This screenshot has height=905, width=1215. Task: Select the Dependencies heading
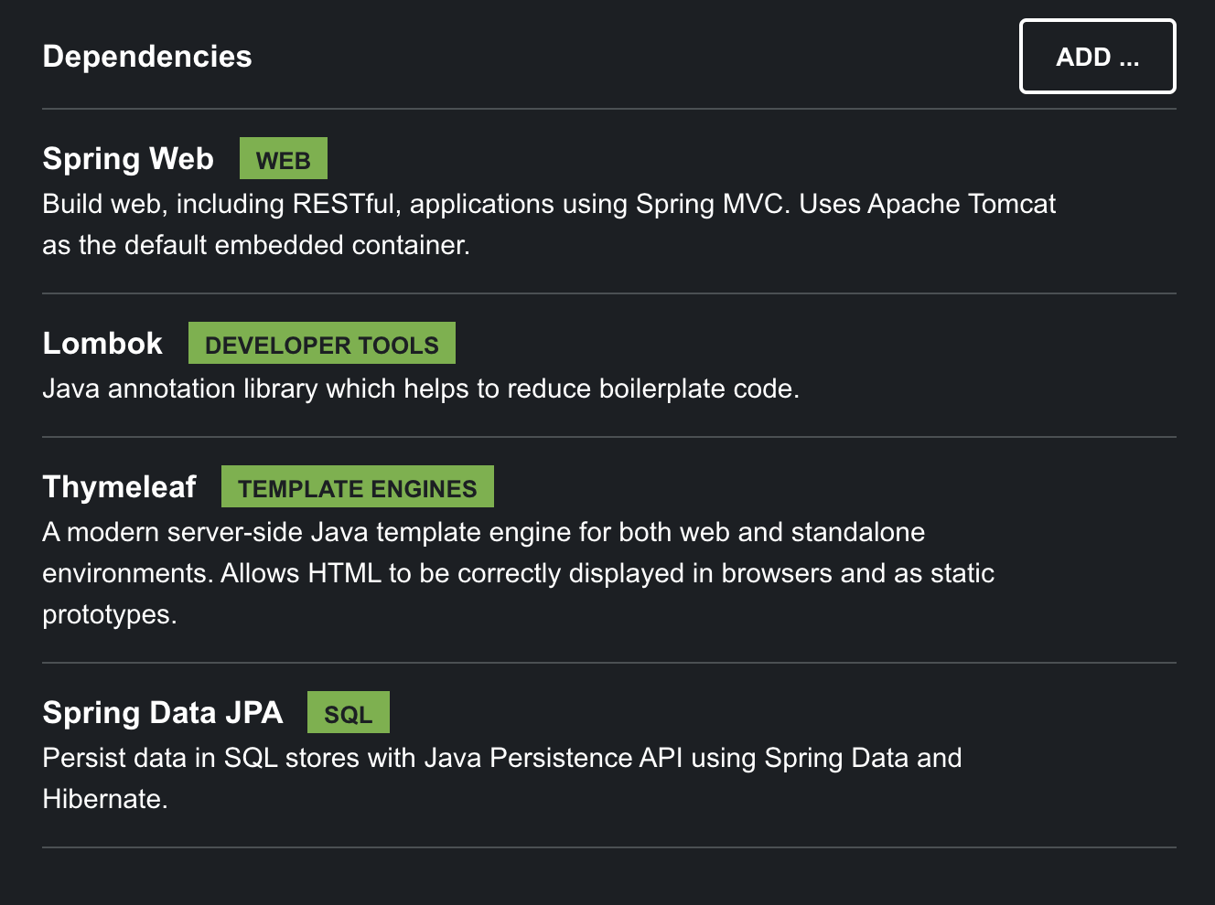147,57
